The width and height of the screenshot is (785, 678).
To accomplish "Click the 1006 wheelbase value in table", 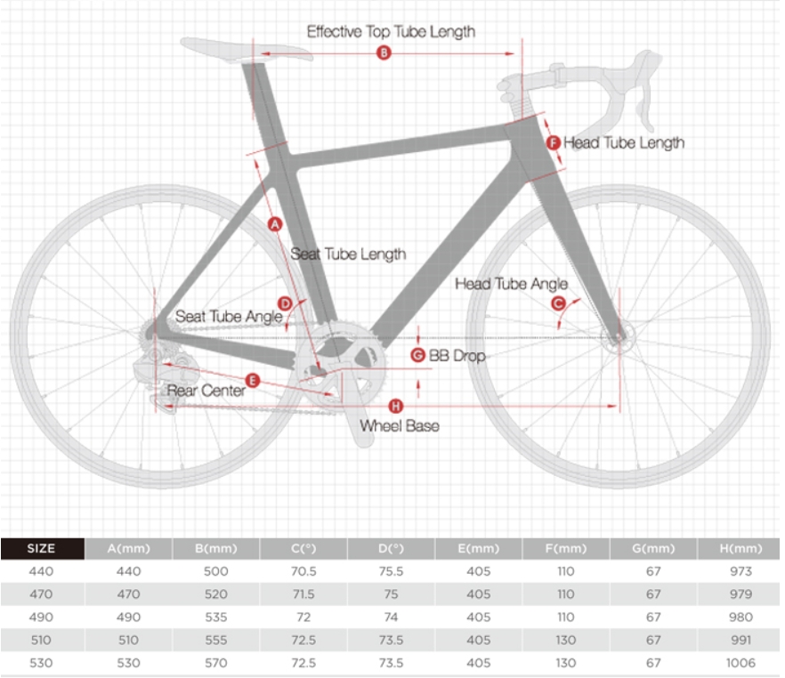I will click(740, 663).
